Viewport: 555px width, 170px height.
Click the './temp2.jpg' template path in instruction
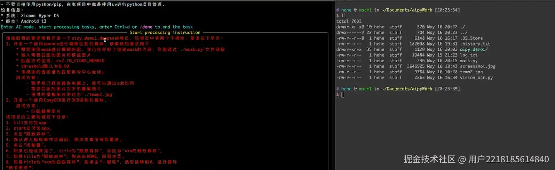point(98,95)
